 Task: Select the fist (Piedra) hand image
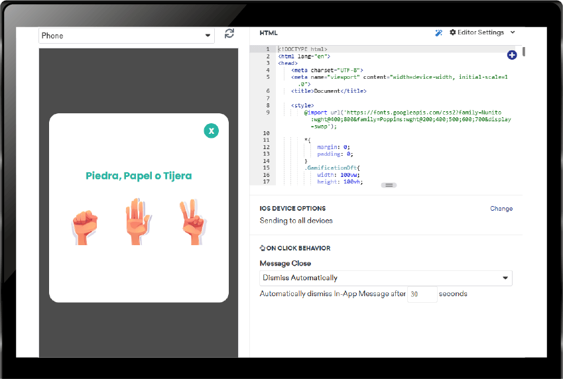coord(85,227)
